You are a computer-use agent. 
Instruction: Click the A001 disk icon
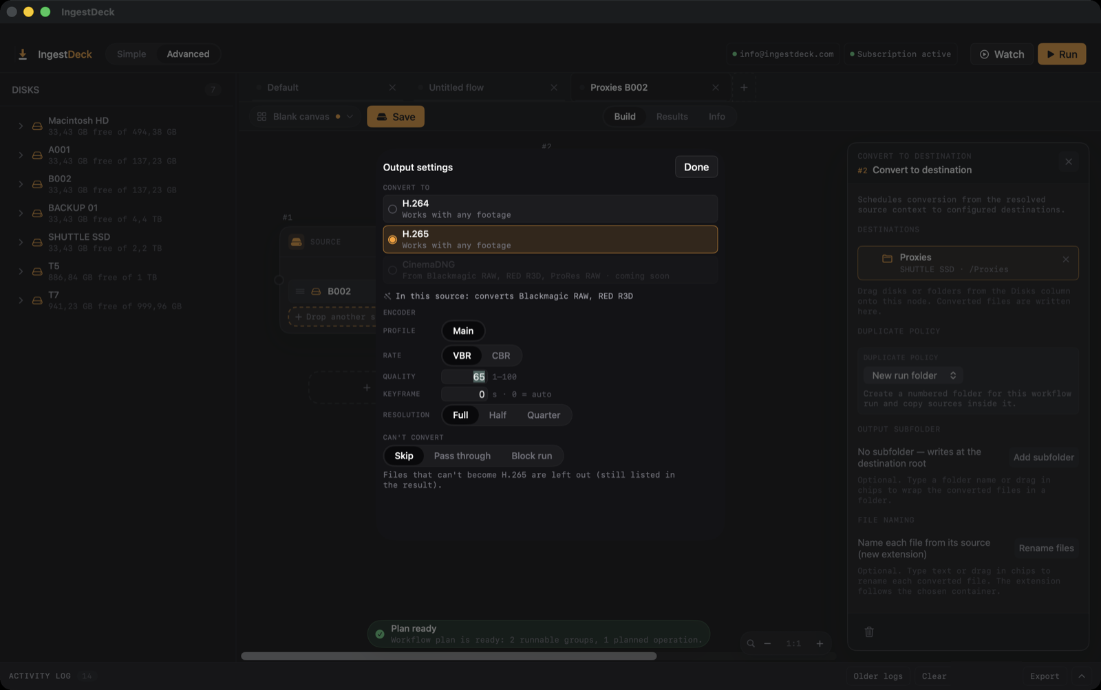tap(37, 155)
